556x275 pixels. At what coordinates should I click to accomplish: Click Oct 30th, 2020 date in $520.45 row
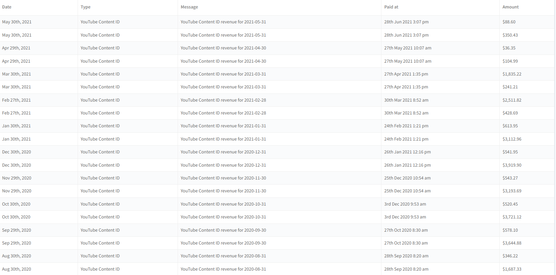16,204
